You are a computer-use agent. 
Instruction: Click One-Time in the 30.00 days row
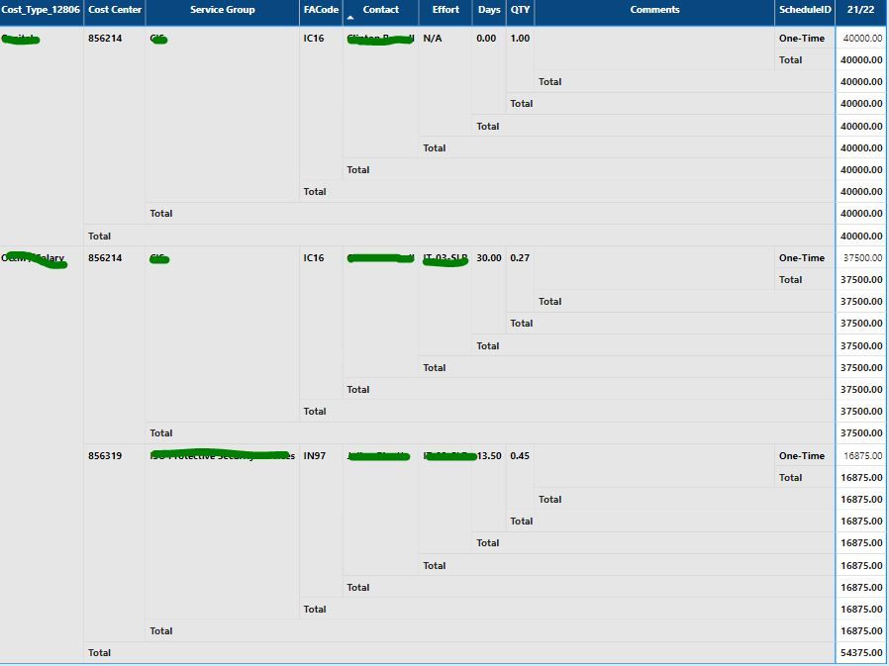tap(802, 258)
